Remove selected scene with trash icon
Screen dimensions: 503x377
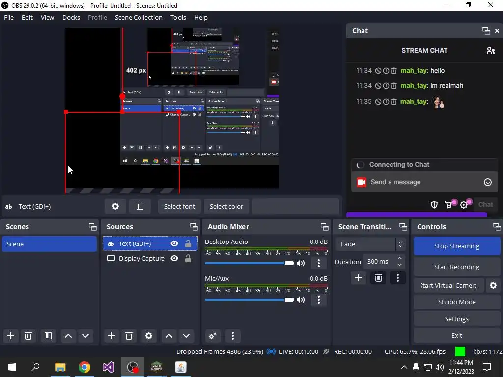point(28,336)
